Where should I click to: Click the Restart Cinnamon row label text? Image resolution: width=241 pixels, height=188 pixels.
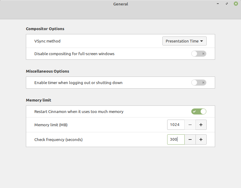click(x=79, y=111)
